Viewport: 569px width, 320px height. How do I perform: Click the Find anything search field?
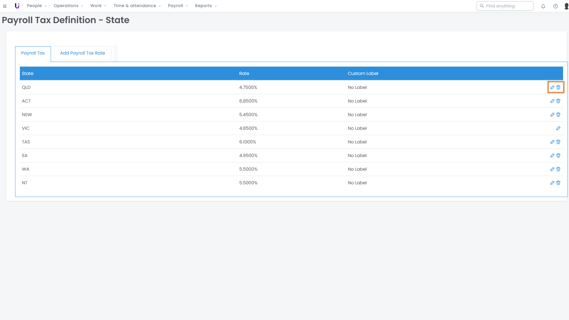(507, 6)
